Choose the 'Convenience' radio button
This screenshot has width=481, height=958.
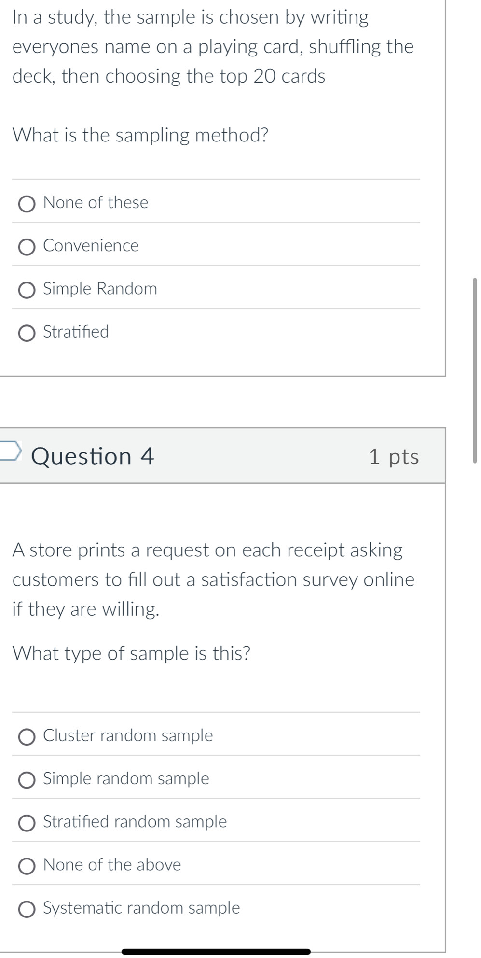point(27,247)
